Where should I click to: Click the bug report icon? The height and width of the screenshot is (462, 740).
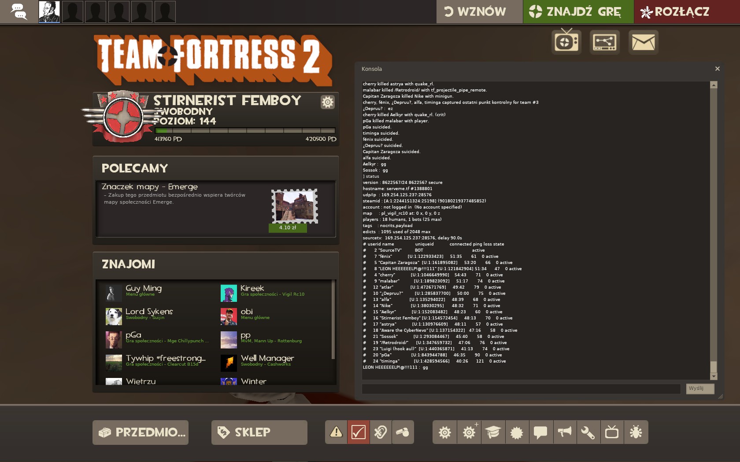(x=636, y=433)
